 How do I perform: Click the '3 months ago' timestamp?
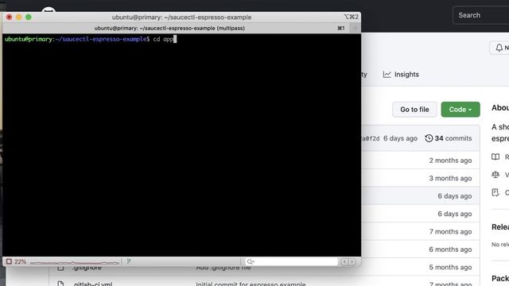coord(450,178)
